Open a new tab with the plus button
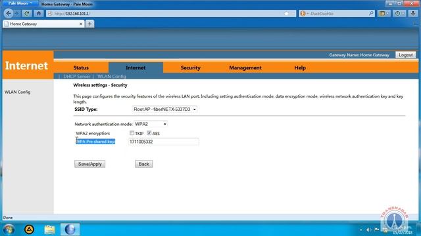 click(89, 24)
